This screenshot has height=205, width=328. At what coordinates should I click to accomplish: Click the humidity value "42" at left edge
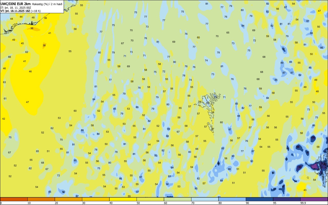point(4,119)
